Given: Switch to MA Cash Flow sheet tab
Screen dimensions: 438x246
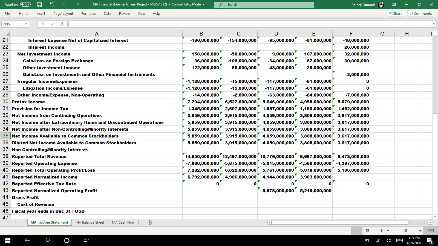Looking at the screenshot, I should pos(123,222).
